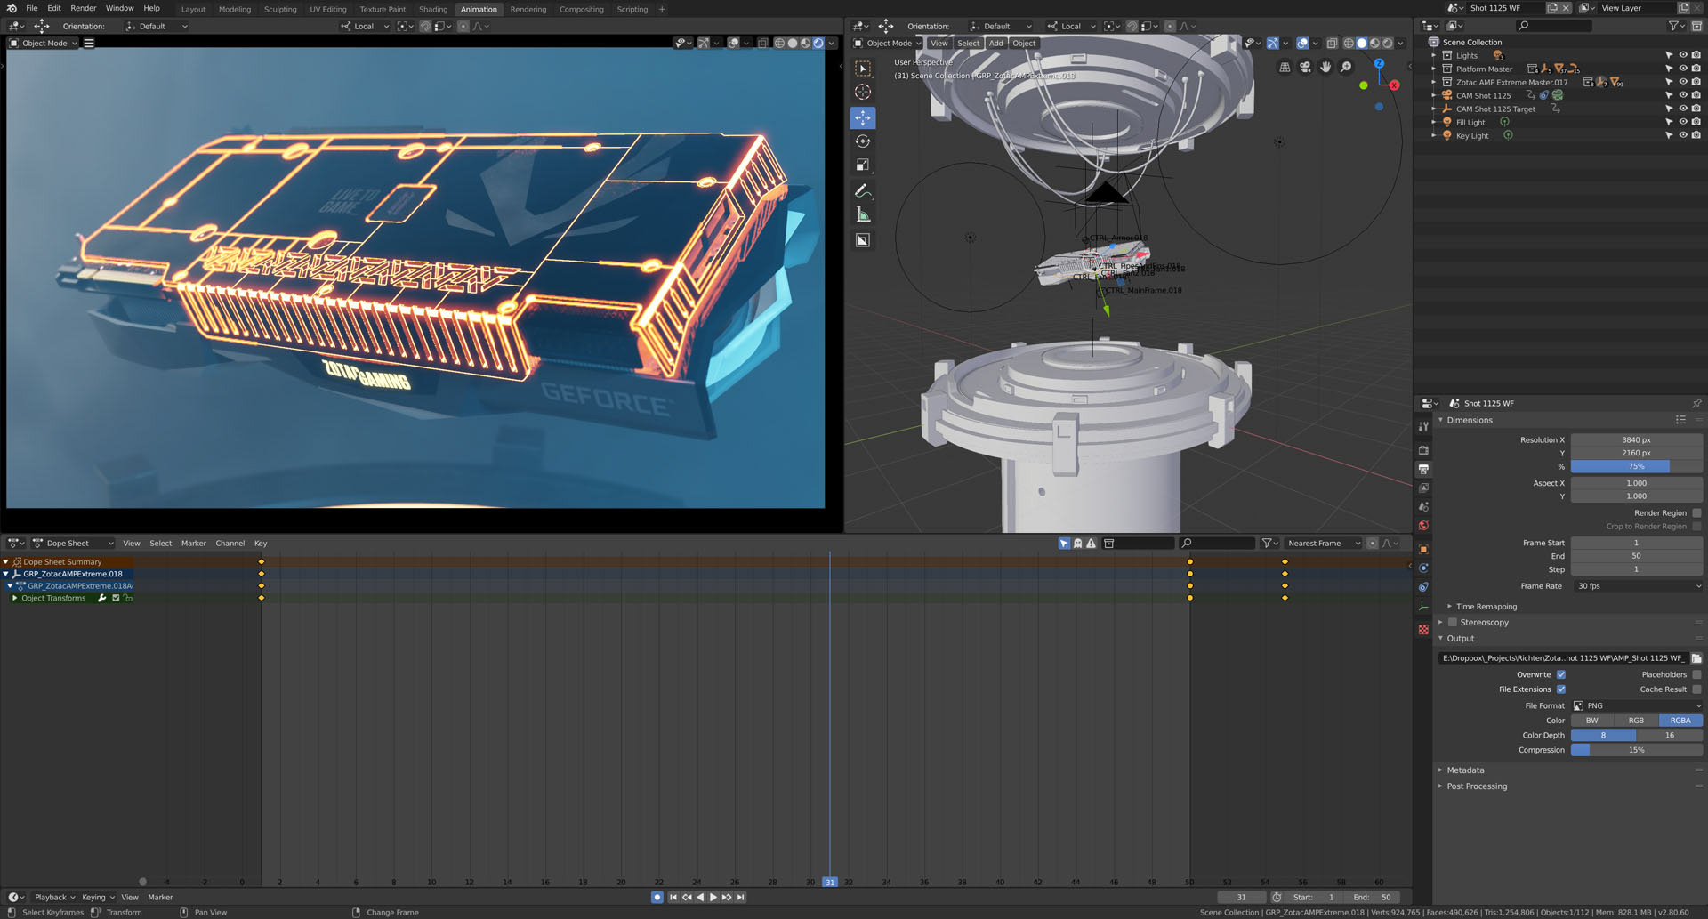Open the File Format PNG dropdown
The width and height of the screenshot is (1708, 919).
(x=1637, y=705)
